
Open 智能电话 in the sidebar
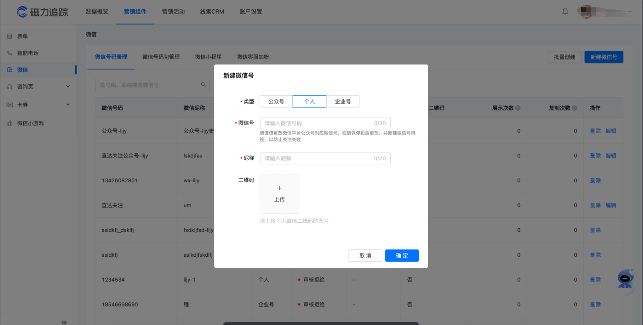pyautogui.click(x=28, y=53)
